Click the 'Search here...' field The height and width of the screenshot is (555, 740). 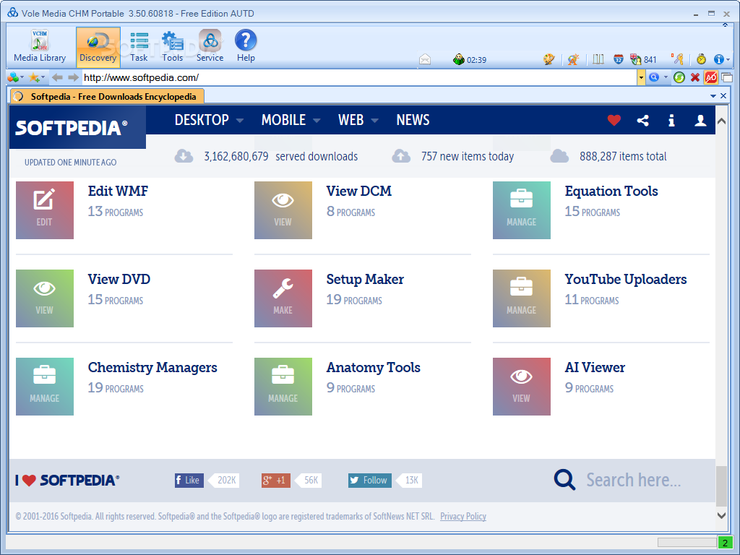[633, 480]
